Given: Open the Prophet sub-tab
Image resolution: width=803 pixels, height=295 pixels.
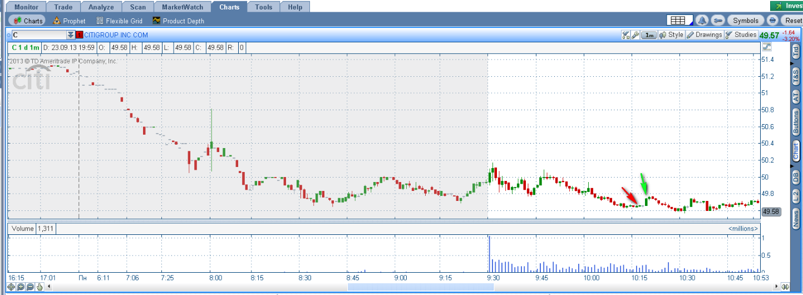Looking at the screenshot, I should [69, 21].
